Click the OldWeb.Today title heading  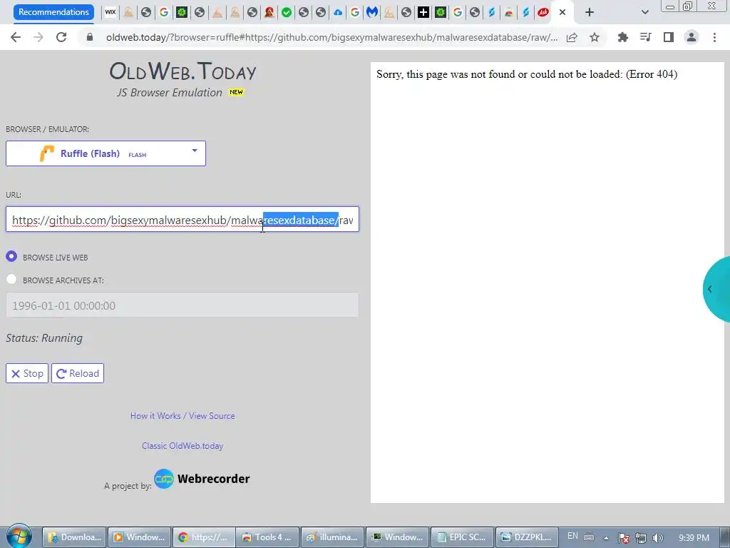(183, 71)
